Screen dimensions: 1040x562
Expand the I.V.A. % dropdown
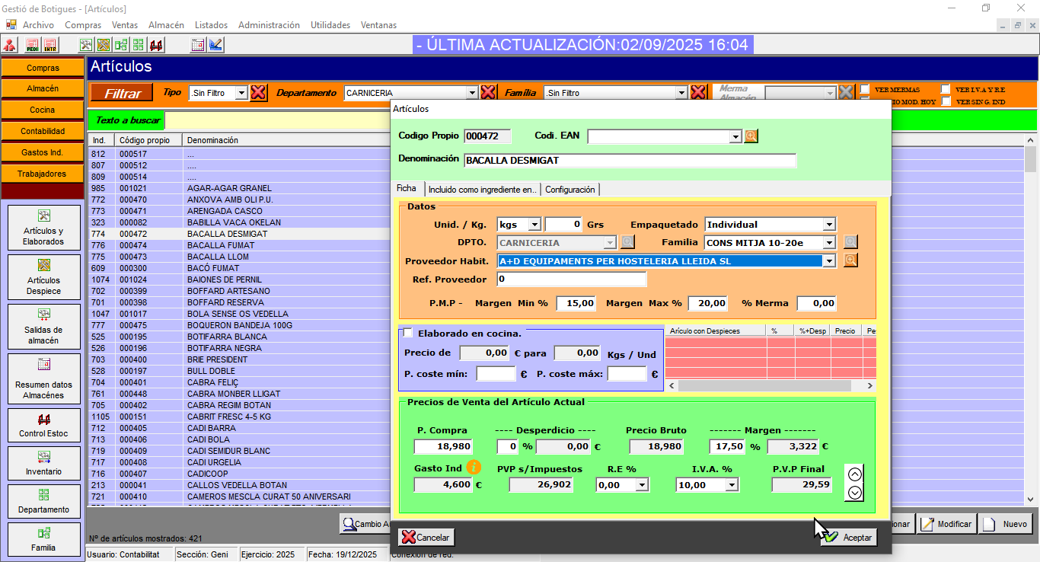tap(732, 485)
